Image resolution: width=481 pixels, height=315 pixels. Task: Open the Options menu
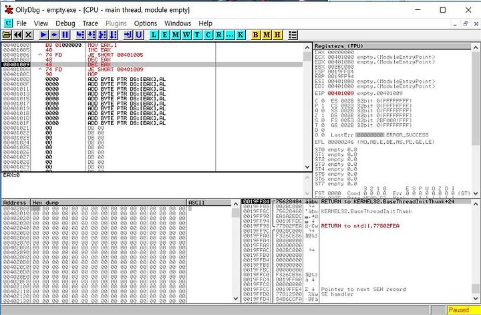point(146,23)
